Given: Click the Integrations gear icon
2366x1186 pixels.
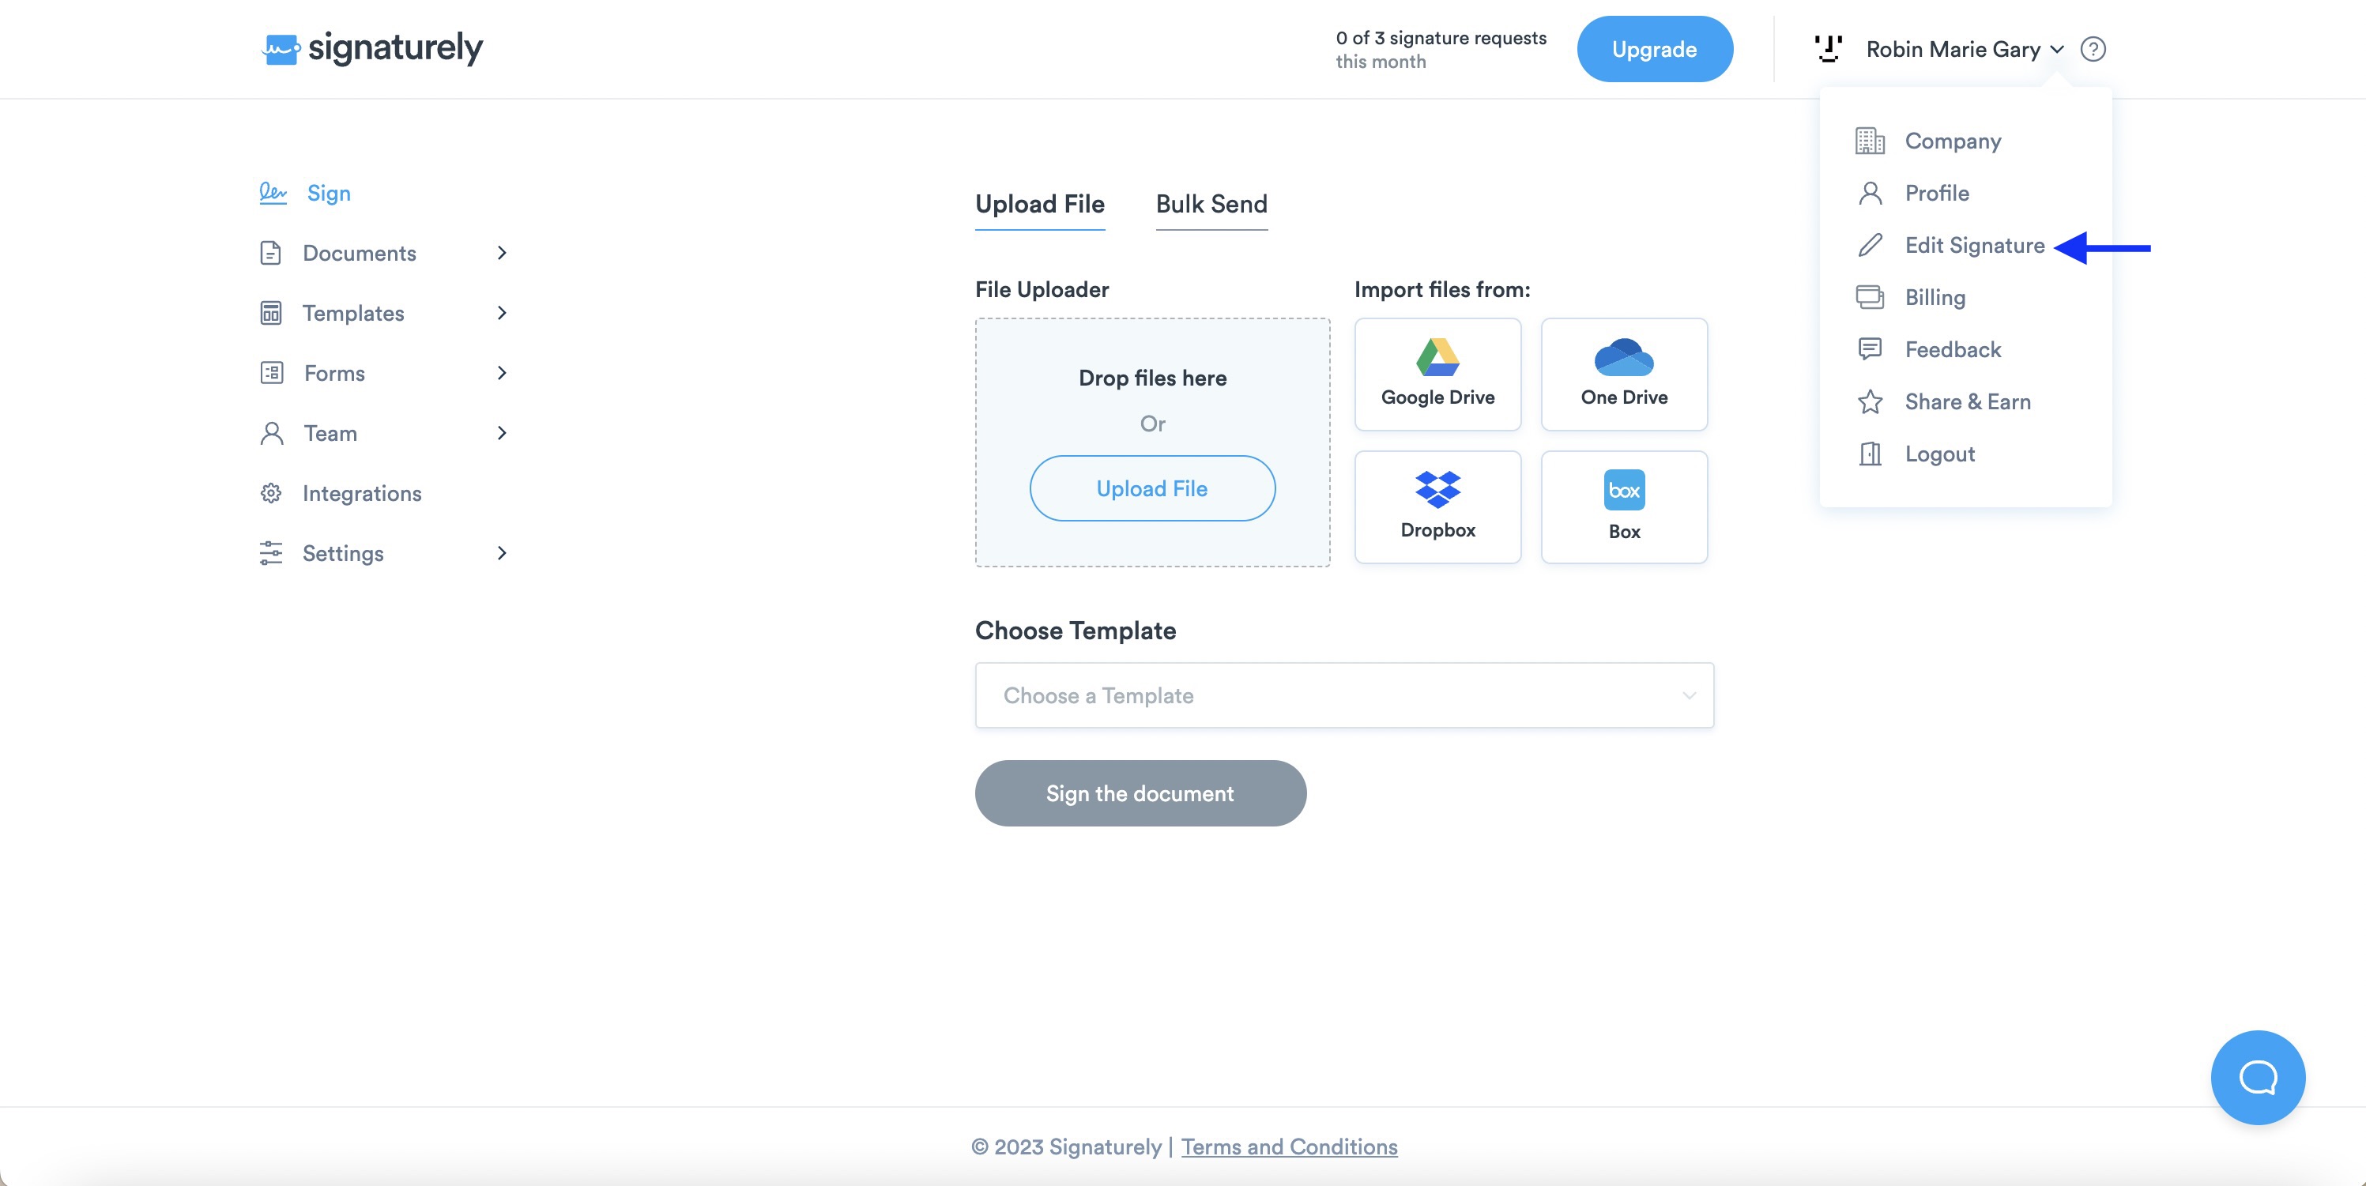Looking at the screenshot, I should [x=270, y=493].
